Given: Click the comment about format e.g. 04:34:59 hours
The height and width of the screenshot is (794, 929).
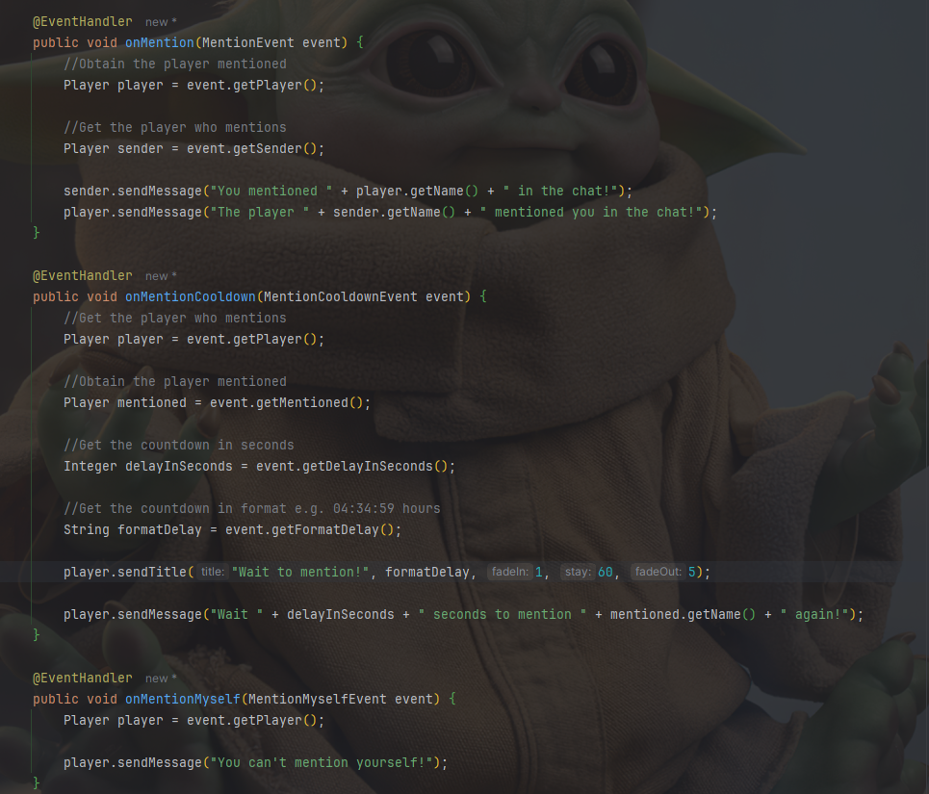Looking at the screenshot, I should (252, 508).
